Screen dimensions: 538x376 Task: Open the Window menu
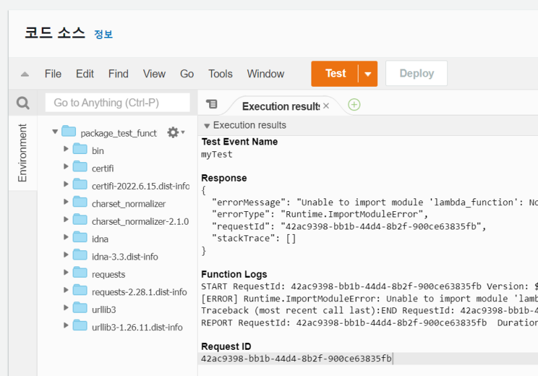(266, 74)
